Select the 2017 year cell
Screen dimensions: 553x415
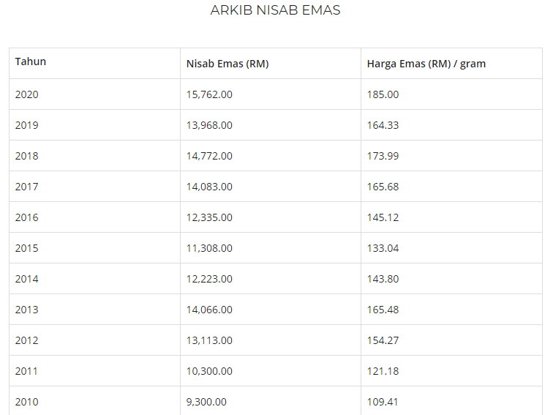click(x=27, y=187)
